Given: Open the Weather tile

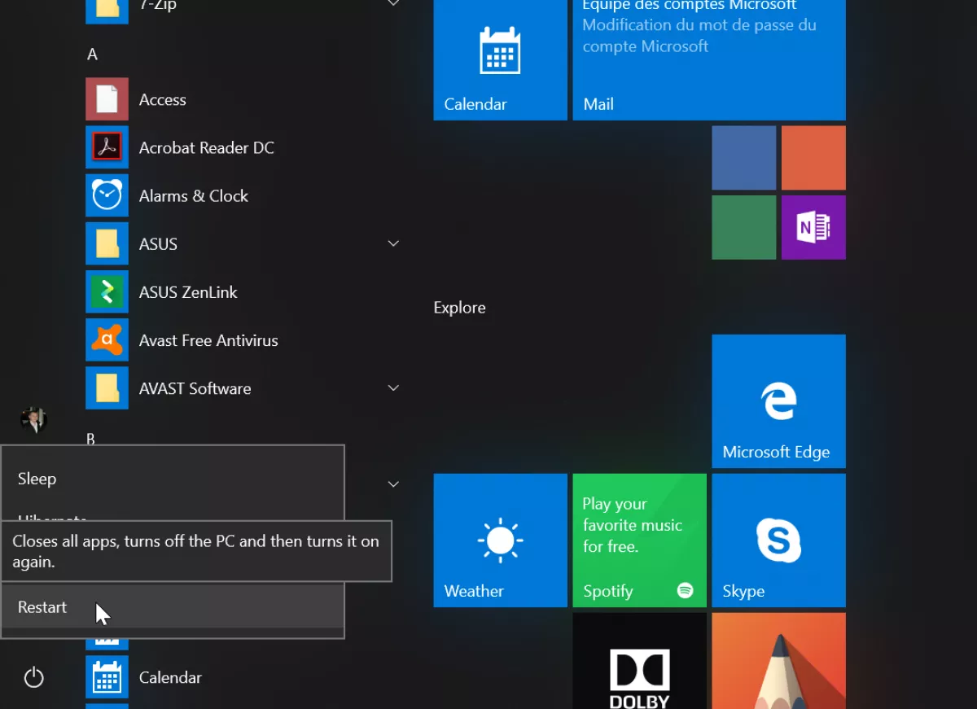Looking at the screenshot, I should click(x=500, y=541).
